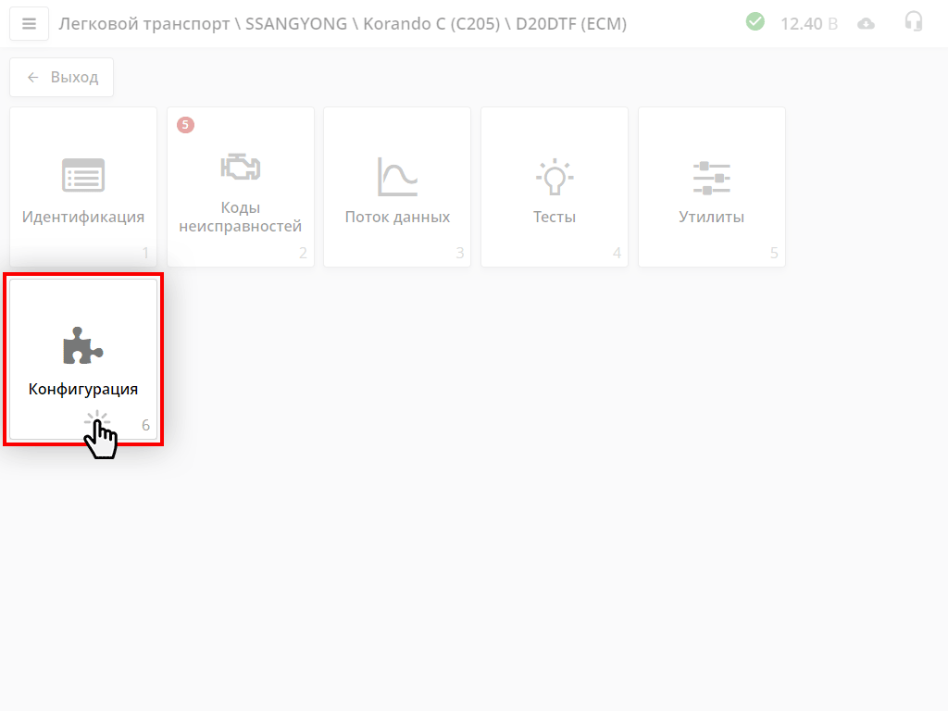This screenshot has width=948, height=711.
Task: Click the cloud download icon
Action: tap(867, 24)
